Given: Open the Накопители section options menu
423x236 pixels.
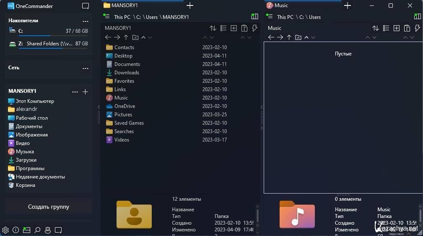Looking at the screenshot, I should [x=86, y=21].
